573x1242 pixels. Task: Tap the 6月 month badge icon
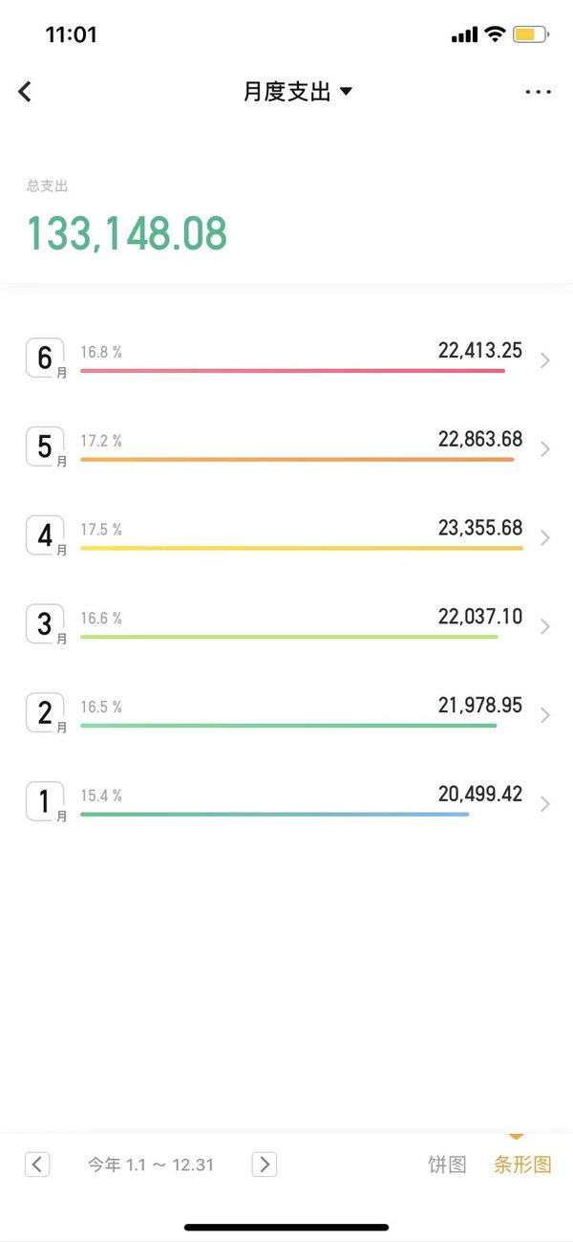point(46,359)
